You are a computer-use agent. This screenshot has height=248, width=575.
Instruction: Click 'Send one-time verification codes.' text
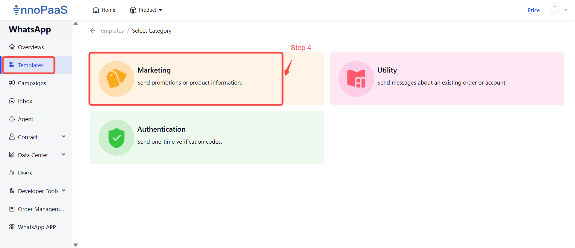(x=180, y=142)
